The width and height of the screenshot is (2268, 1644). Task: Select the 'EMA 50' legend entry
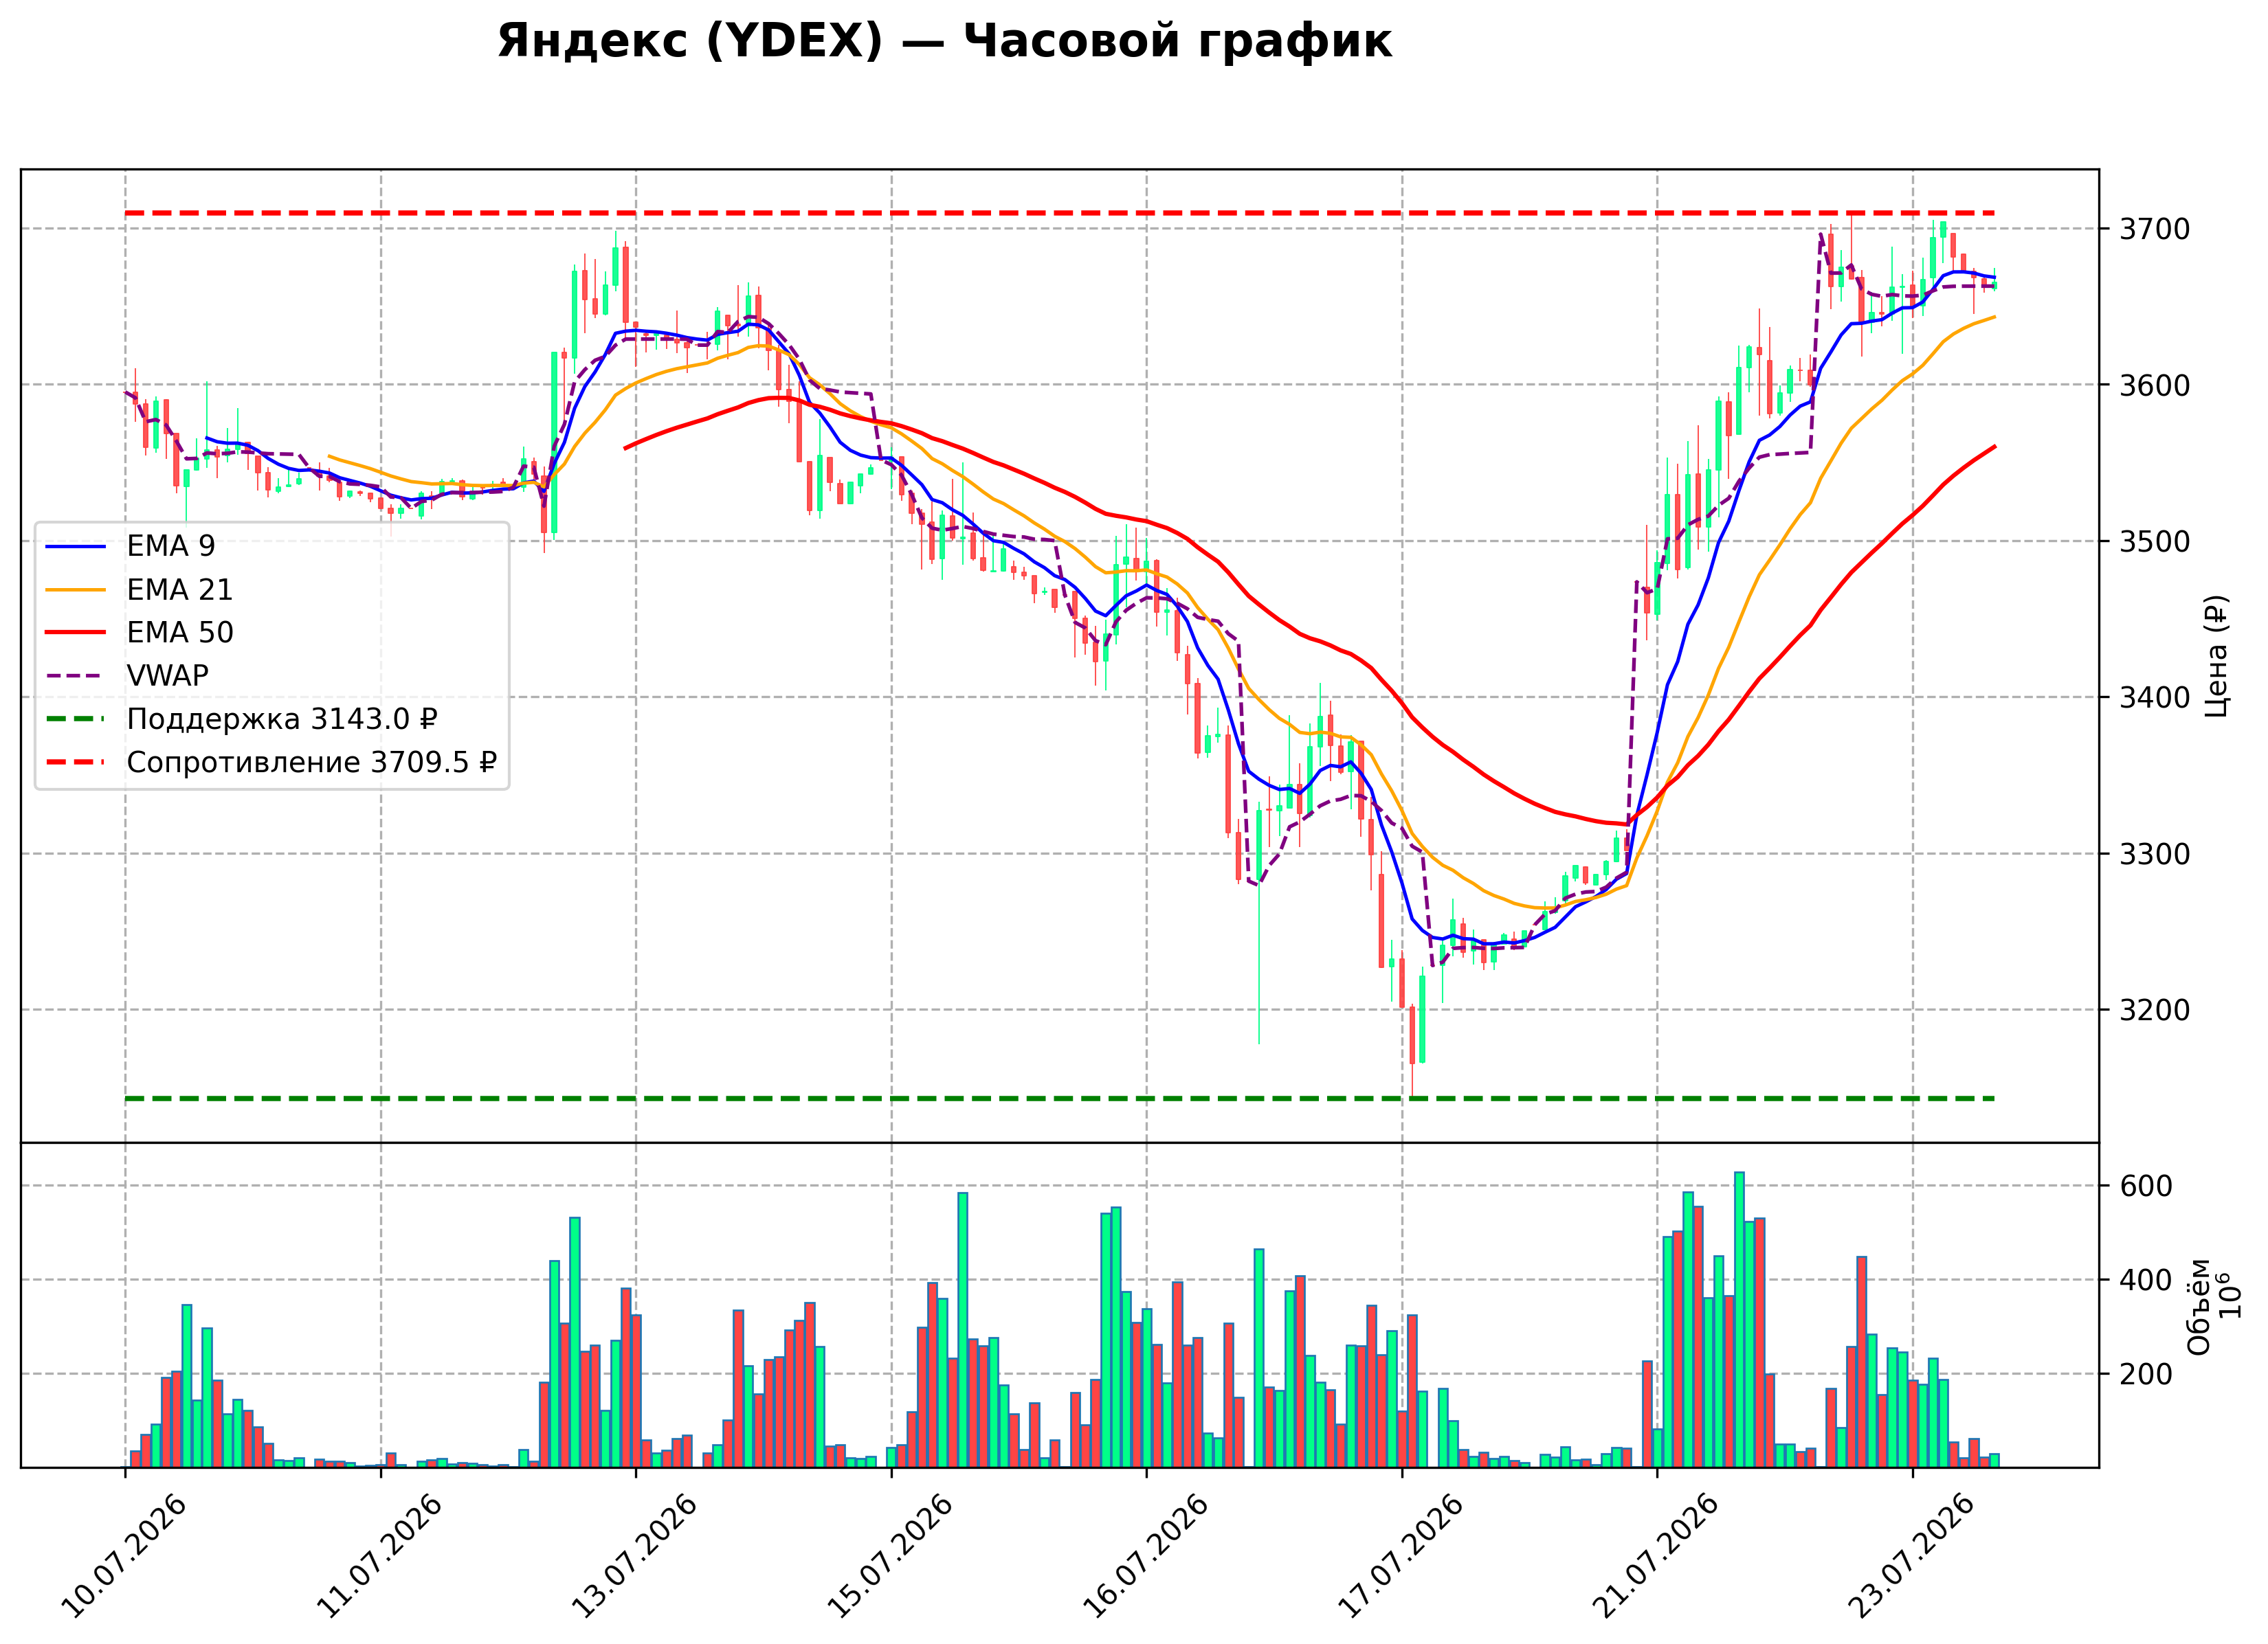click(139, 633)
